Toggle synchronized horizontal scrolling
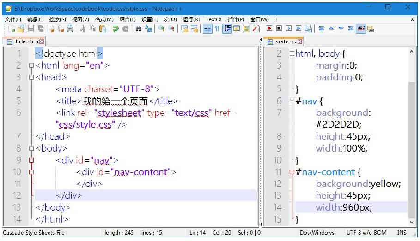The height and width of the screenshot is (241, 420). click(x=194, y=29)
